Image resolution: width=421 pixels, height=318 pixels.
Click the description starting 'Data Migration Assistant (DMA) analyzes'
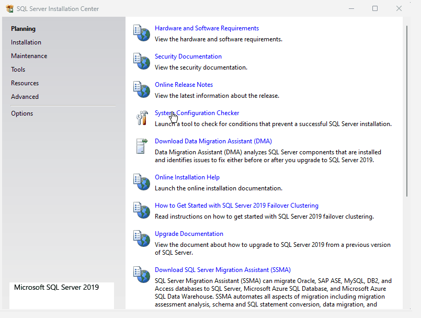pos(268,156)
